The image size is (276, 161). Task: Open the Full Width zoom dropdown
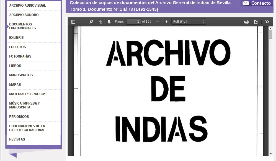[189, 22]
